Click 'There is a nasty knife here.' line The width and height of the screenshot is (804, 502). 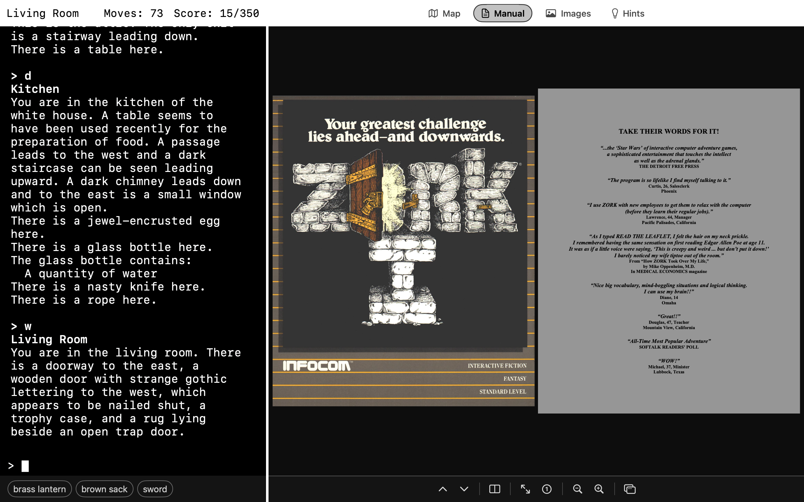(x=108, y=286)
